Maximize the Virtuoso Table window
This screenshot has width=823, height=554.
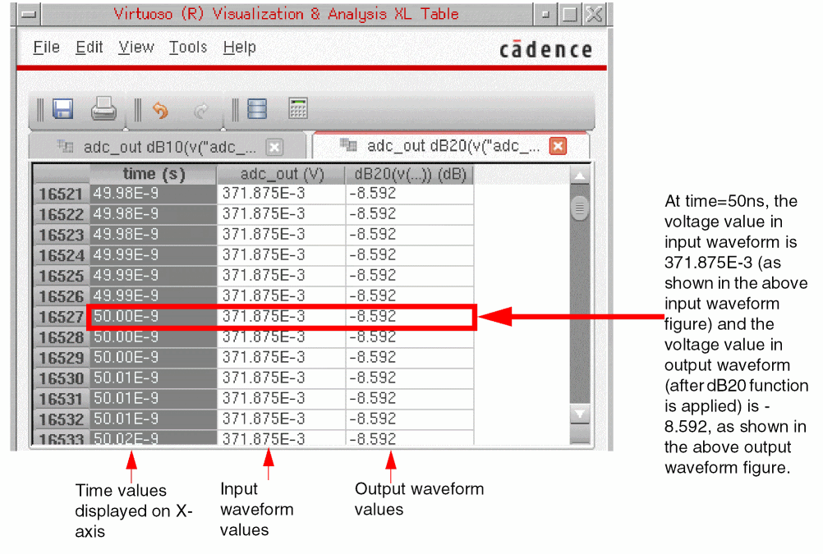pos(570,14)
